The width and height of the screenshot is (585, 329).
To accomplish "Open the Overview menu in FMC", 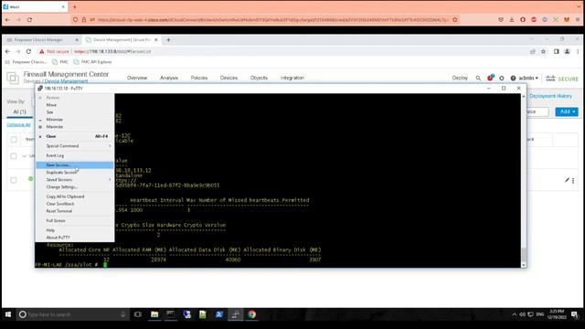I will pyautogui.click(x=137, y=78).
